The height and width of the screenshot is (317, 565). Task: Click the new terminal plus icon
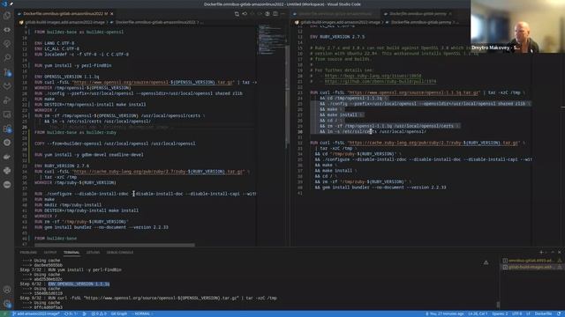pyautogui.click(x=541, y=253)
